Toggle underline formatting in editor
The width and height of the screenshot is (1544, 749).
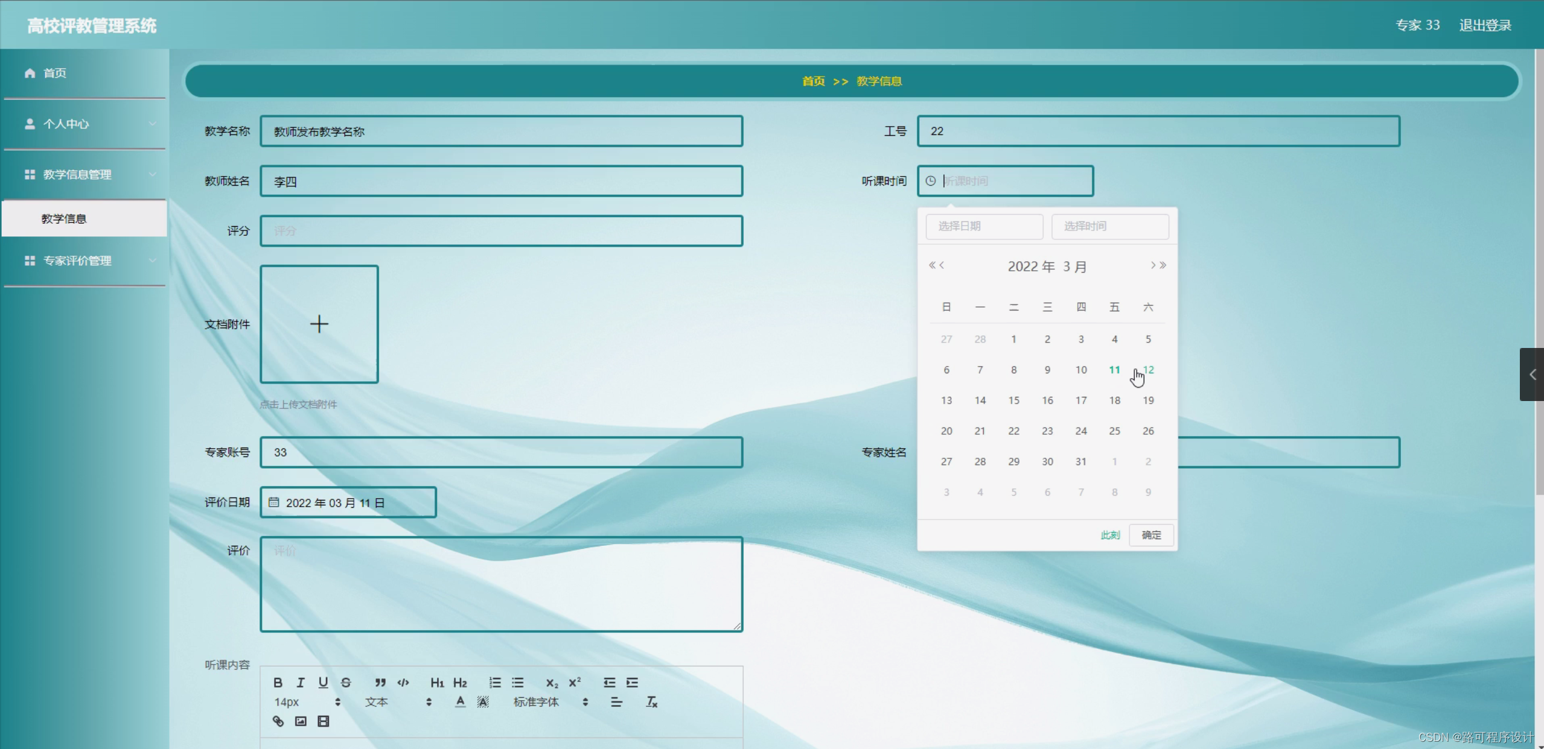pyautogui.click(x=323, y=683)
